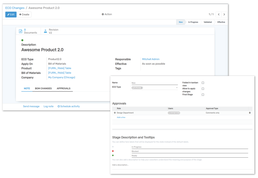Click the Design Department row drag handle
Image resolution: width=258 pixels, height=178 pixels.
pos(115,113)
